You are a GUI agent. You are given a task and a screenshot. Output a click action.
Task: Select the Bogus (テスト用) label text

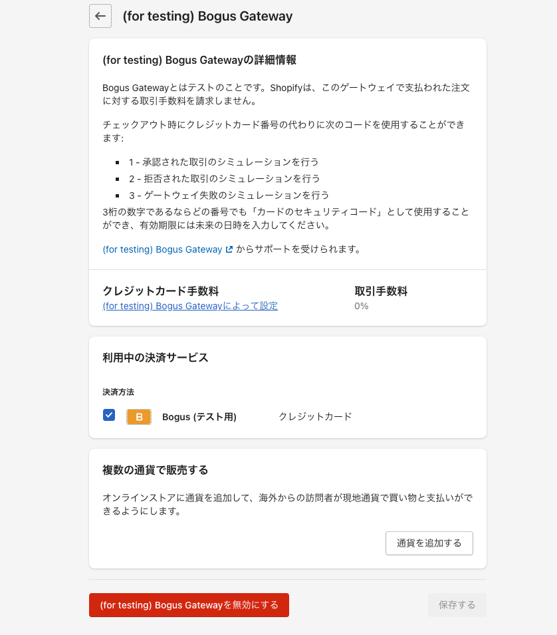click(x=199, y=417)
